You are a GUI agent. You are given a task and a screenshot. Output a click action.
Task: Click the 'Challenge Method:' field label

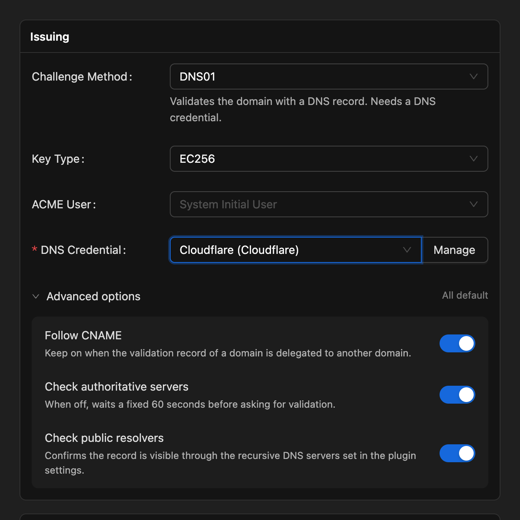(x=82, y=76)
